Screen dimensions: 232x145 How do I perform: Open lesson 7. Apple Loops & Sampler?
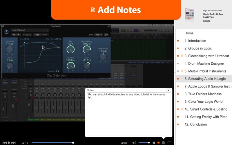[208, 86]
